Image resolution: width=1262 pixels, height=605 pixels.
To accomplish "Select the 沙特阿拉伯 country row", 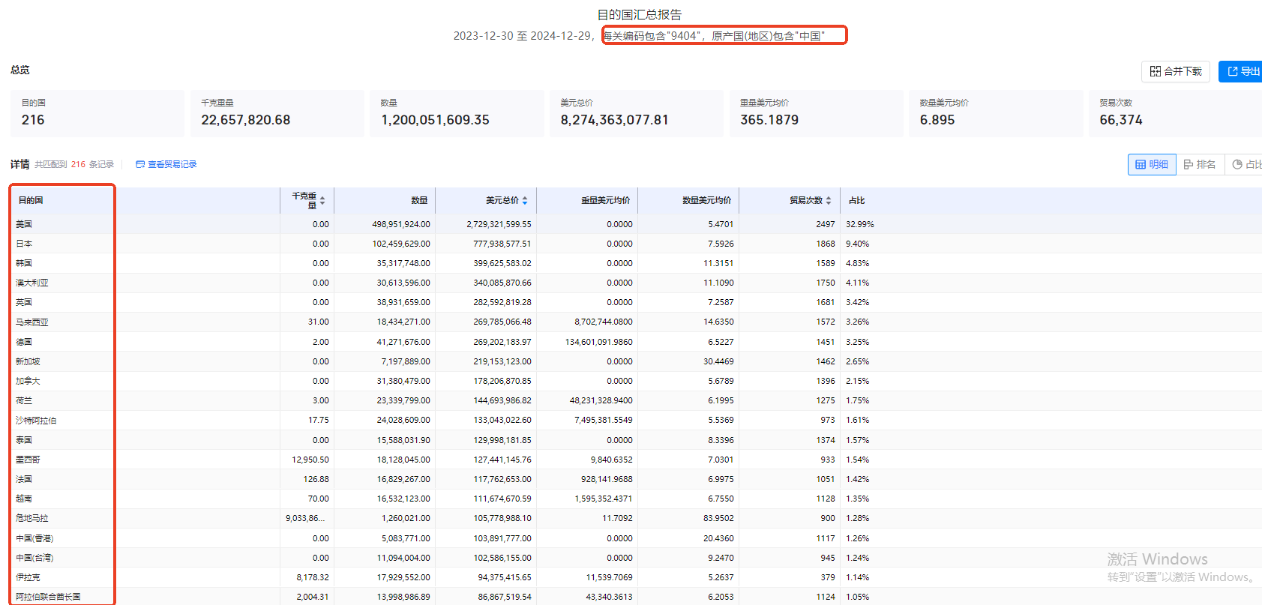I will (x=36, y=421).
